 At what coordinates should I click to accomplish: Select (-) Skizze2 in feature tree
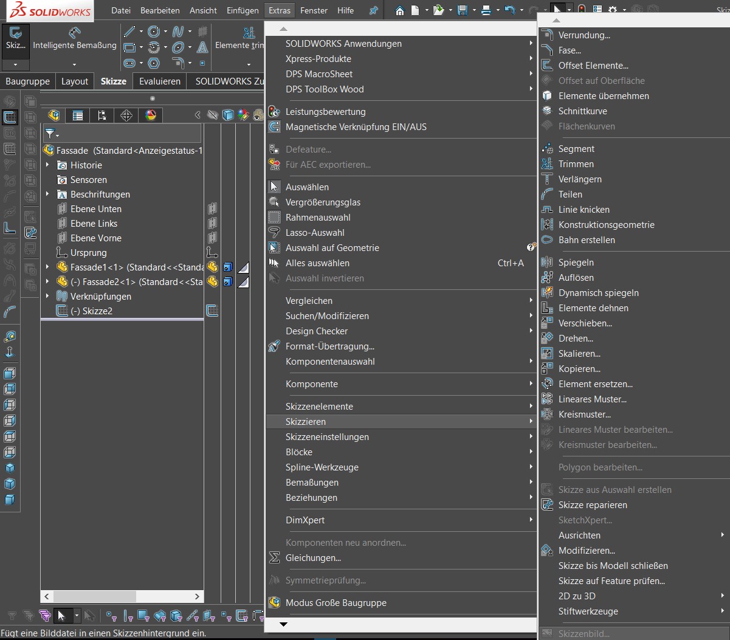[x=91, y=311]
